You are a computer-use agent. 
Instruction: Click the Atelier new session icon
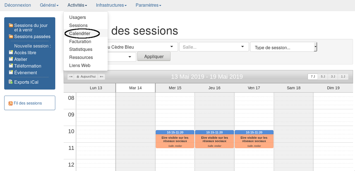pyautogui.click(x=11, y=59)
